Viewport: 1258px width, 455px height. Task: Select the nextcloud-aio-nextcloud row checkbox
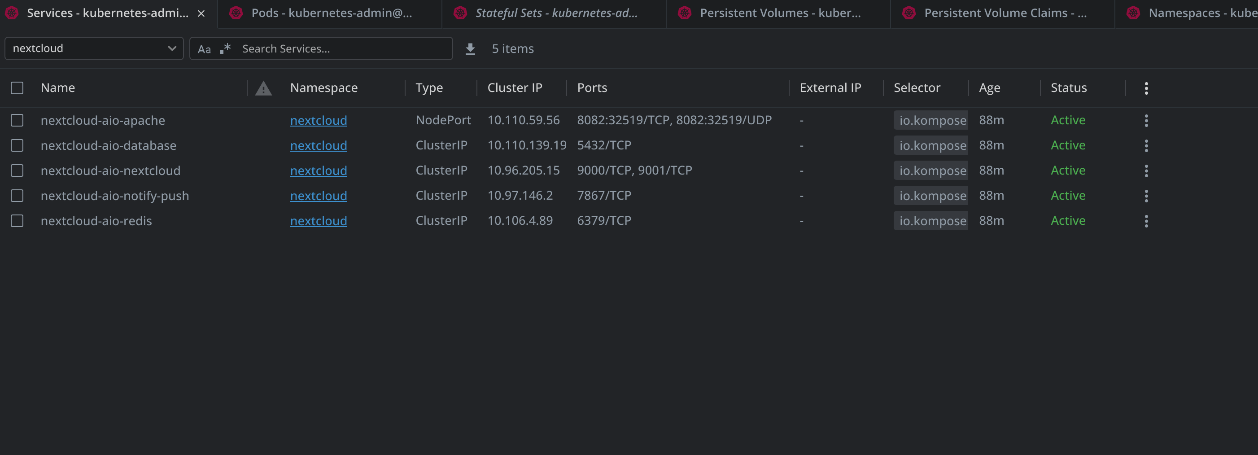17,171
